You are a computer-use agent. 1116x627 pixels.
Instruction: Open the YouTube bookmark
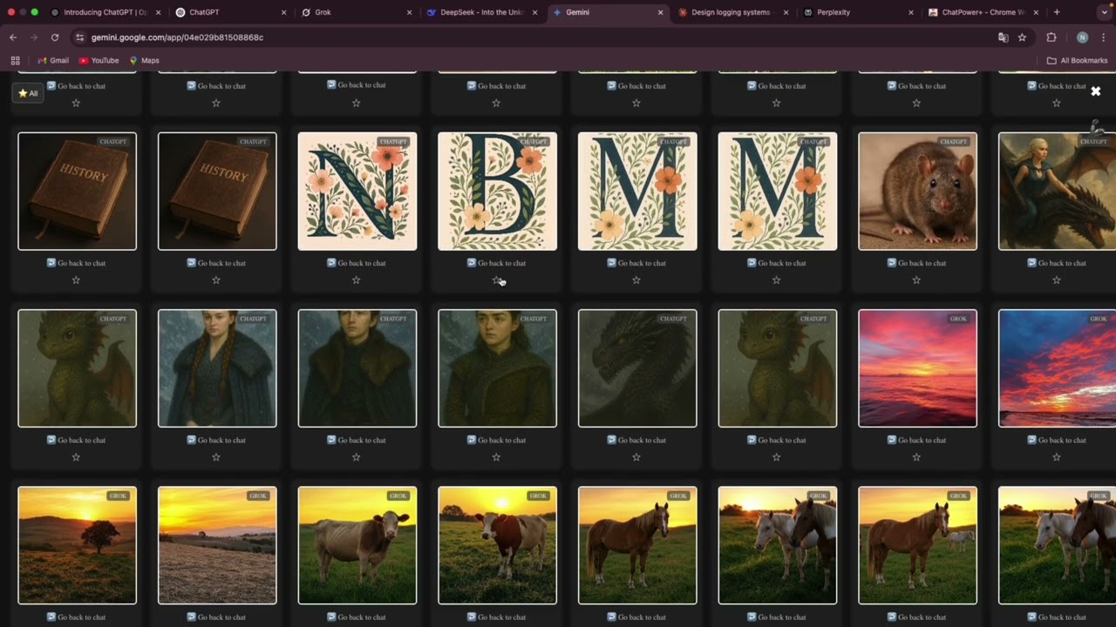(99, 60)
